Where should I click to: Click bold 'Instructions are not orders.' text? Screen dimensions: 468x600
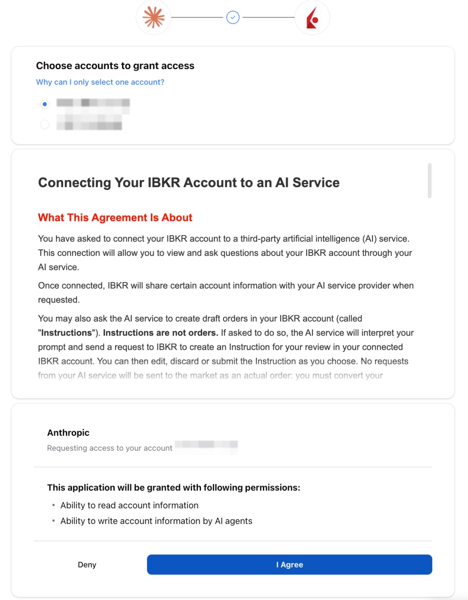[x=160, y=333]
